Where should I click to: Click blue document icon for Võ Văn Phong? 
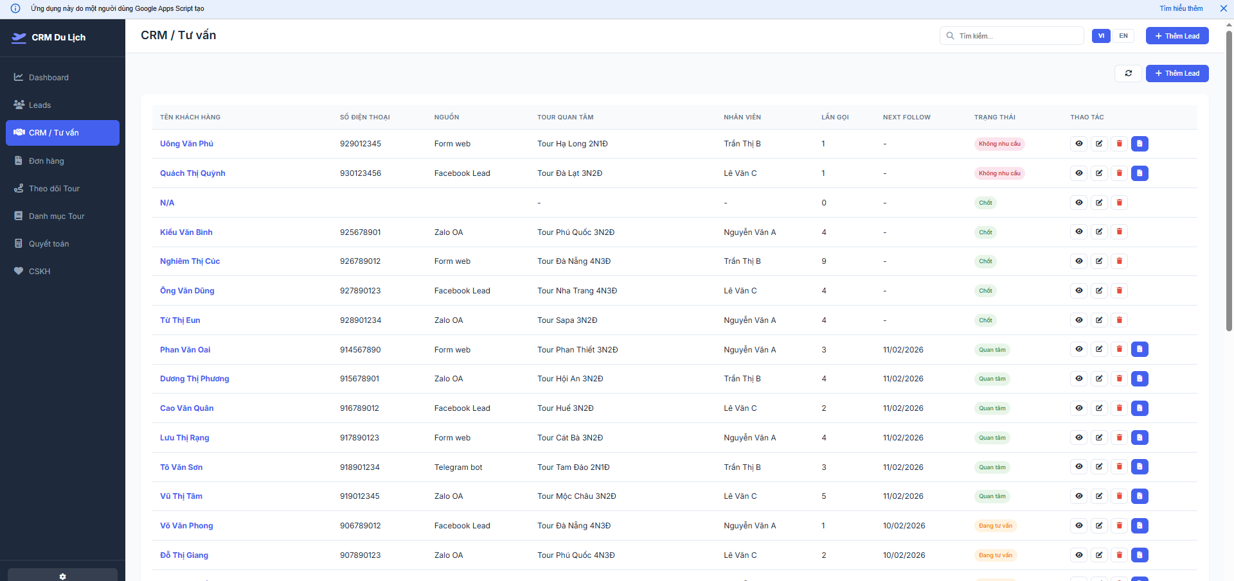point(1140,526)
